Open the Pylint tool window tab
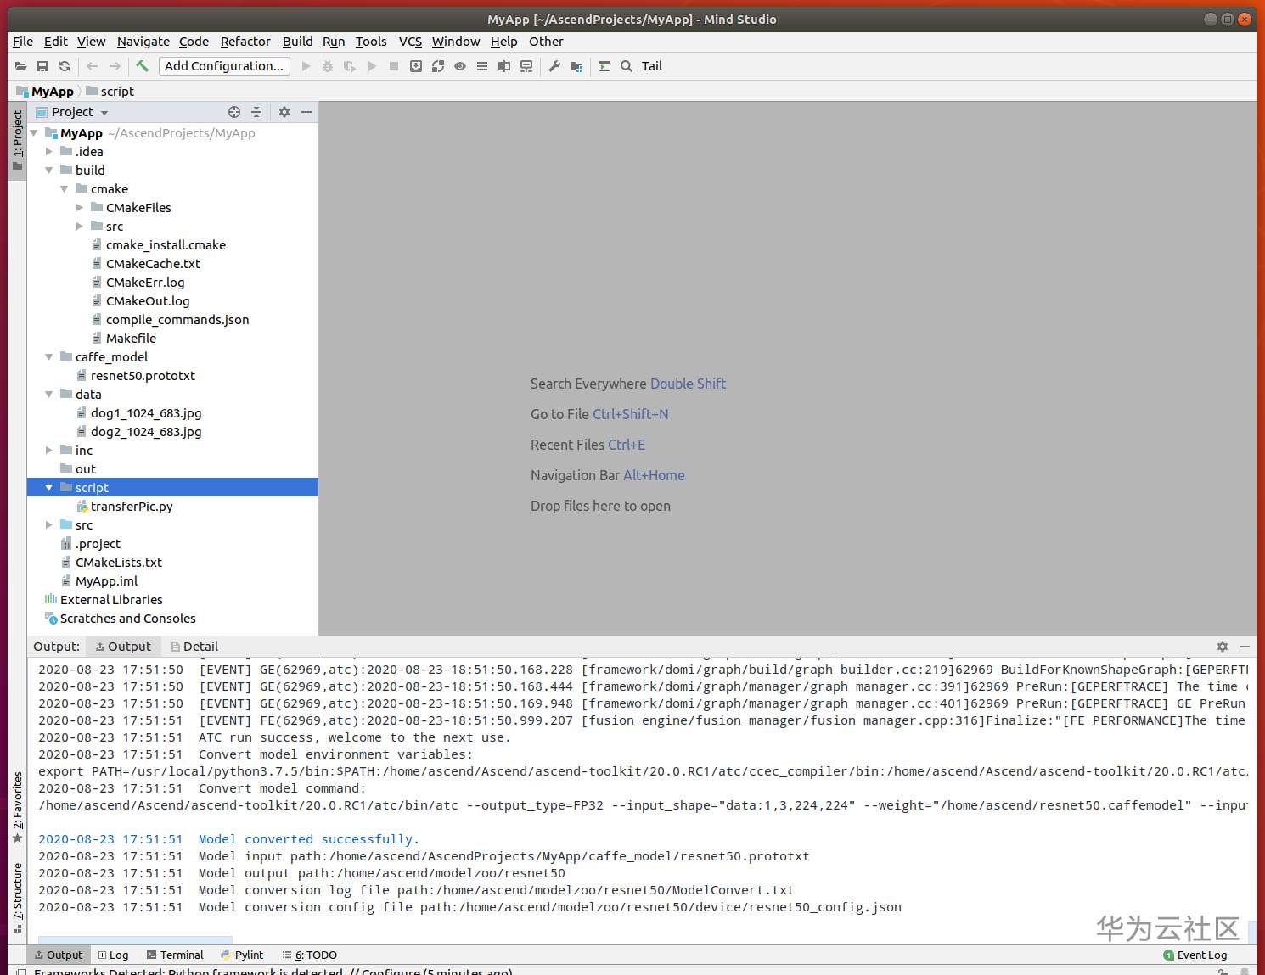Screen dimensions: 1265x975 pyautogui.click(x=242, y=955)
